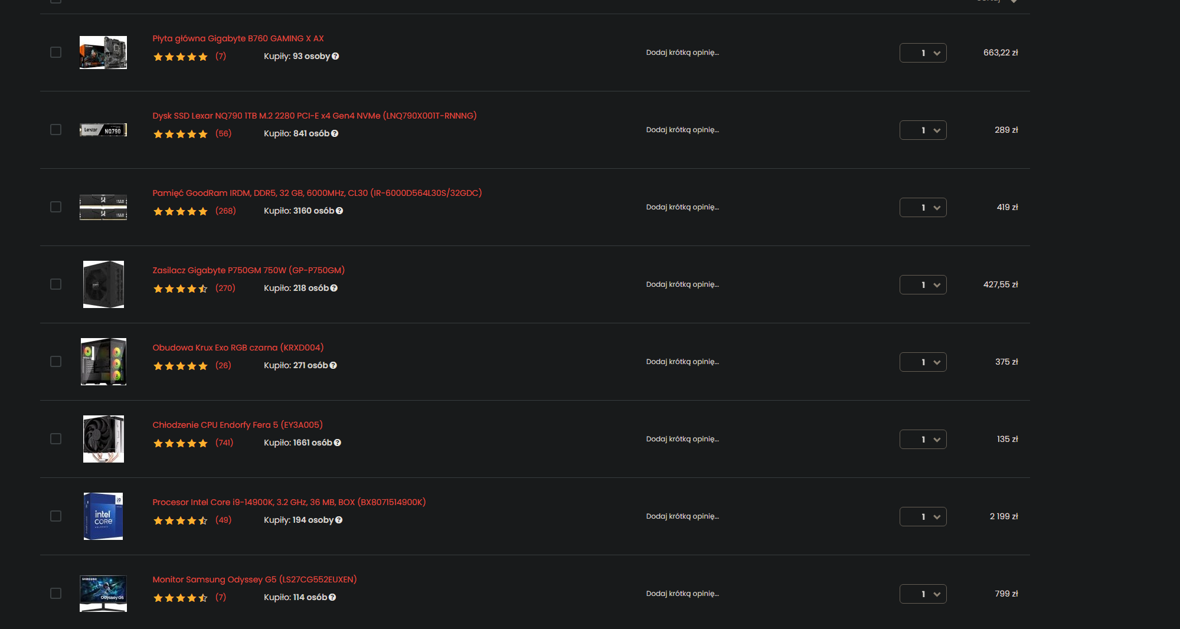This screenshot has height=629, width=1180.
Task: Open quantity dropdown for Gigabyte B760 motherboard
Action: point(923,53)
